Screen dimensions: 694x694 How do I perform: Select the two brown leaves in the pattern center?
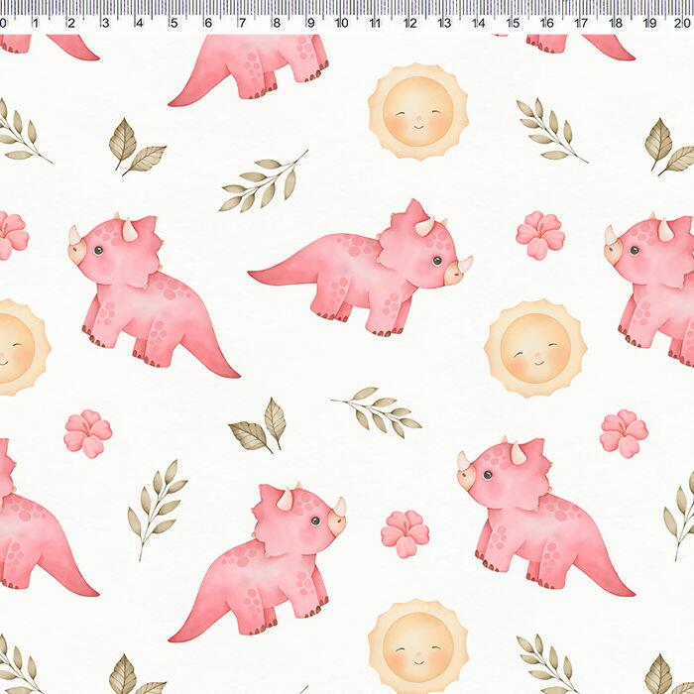coord(260,426)
